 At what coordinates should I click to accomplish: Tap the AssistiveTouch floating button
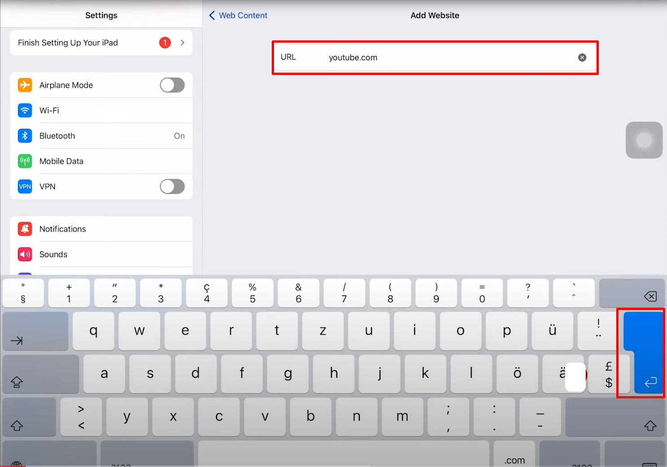[644, 140]
